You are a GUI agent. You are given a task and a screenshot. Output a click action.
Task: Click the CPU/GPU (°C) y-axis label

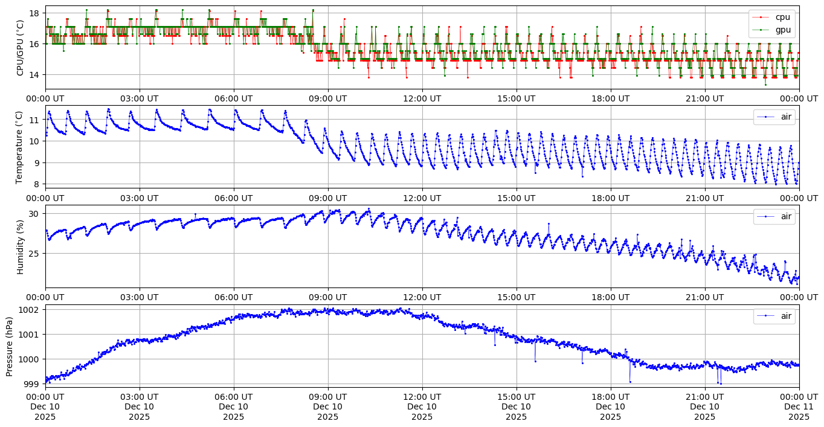click(x=20, y=48)
